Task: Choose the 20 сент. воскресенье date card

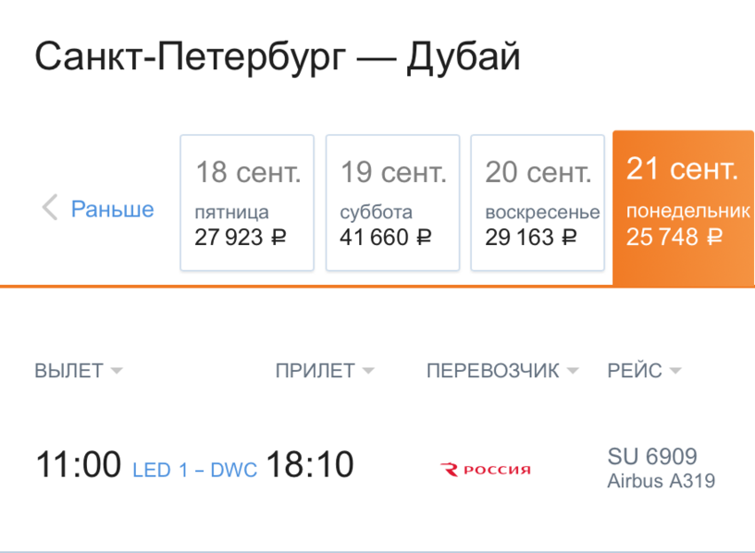Action: [538, 203]
